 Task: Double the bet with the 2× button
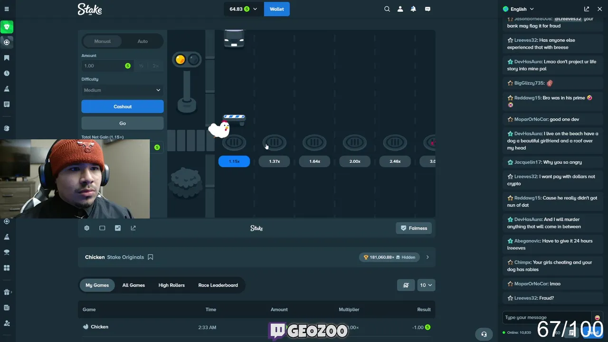(155, 66)
